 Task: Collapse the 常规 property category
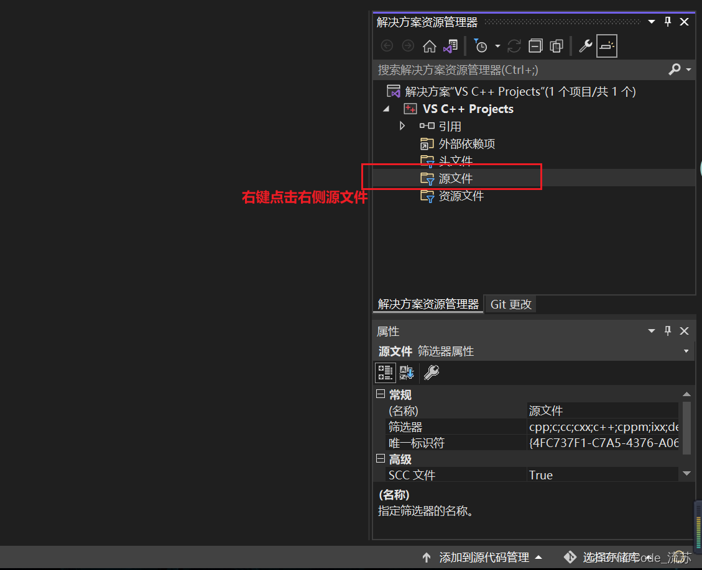click(381, 394)
